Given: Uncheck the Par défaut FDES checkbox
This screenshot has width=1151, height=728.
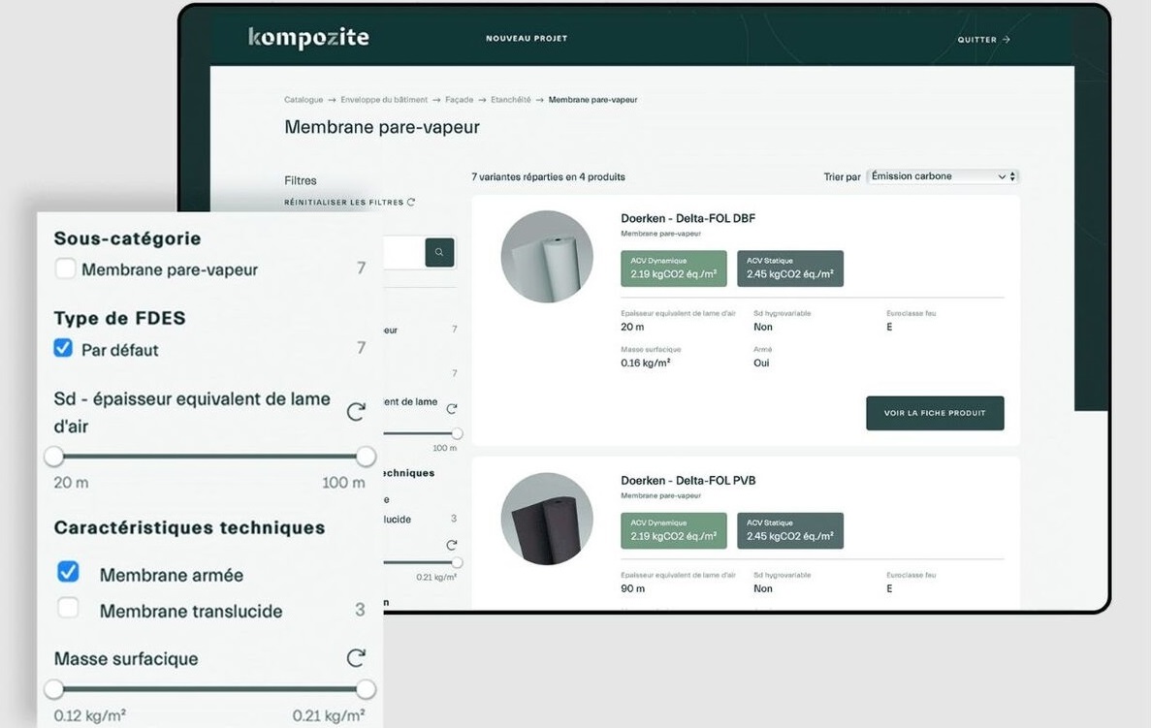Looking at the screenshot, I should [63, 348].
